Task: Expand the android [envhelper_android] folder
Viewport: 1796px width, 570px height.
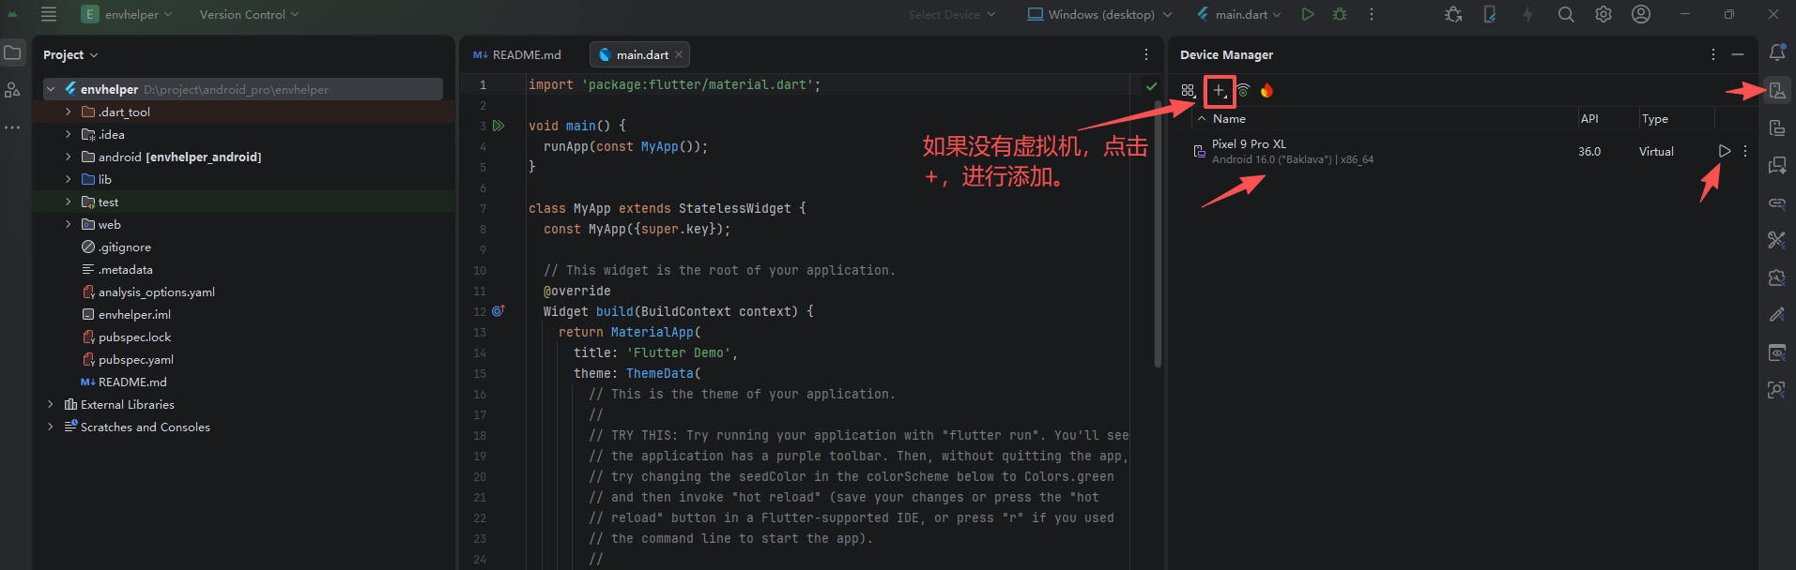Action: coord(68,157)
